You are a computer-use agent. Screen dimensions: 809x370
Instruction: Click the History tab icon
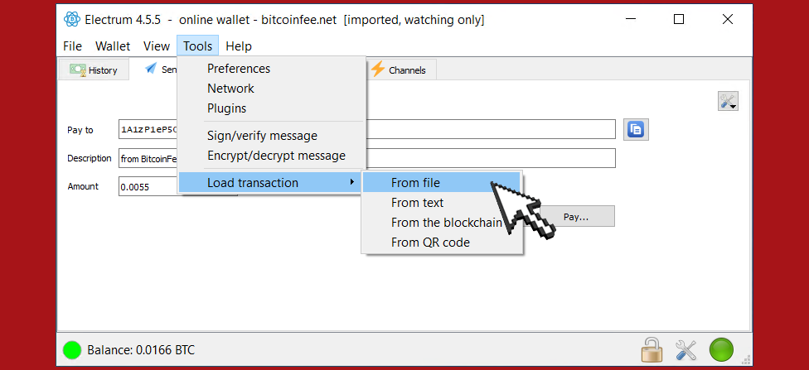pos(78,70)
